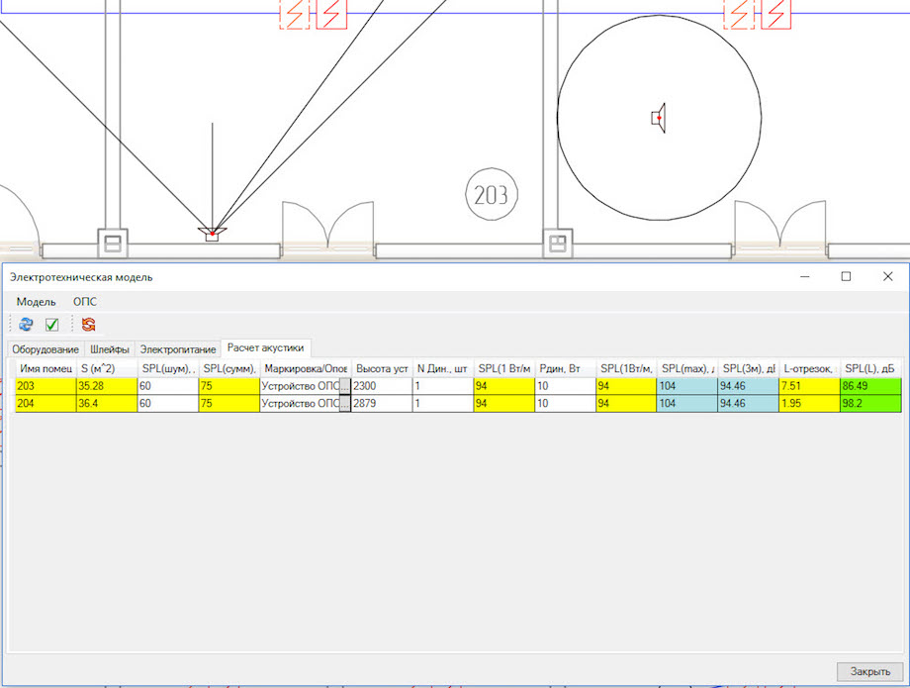The image size is (910, 688).
Task: Click the blue refresh arrows toolbar icon
Action: point(26,324)
